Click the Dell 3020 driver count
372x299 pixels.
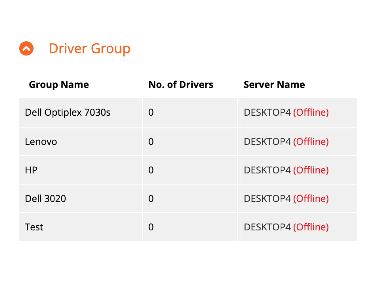151,199
